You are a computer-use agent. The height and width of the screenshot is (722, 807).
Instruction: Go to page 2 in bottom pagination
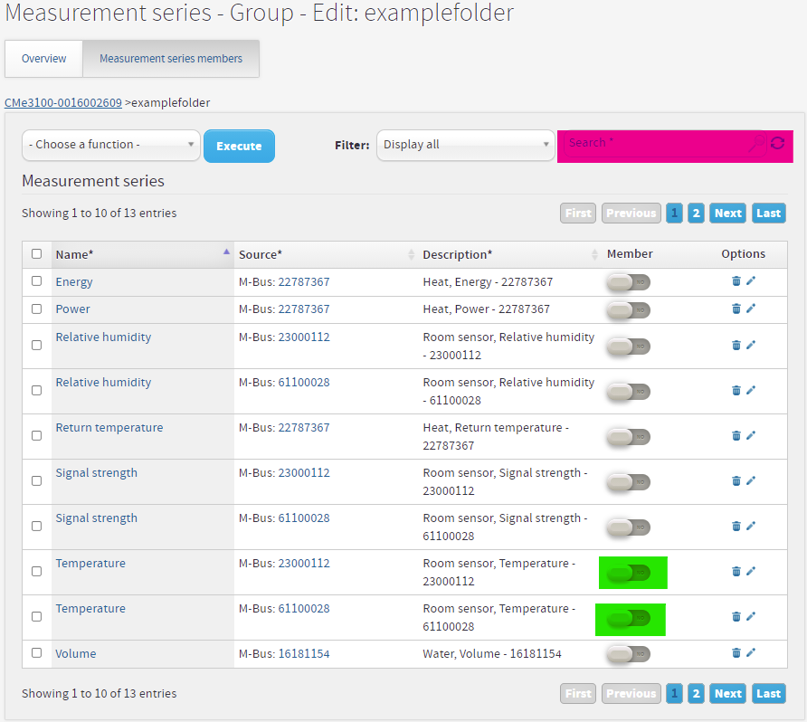point(696,694)
